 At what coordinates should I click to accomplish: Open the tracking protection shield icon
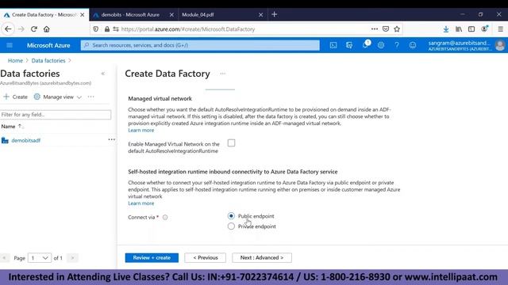pyautogui.click(x=95, y=29)
